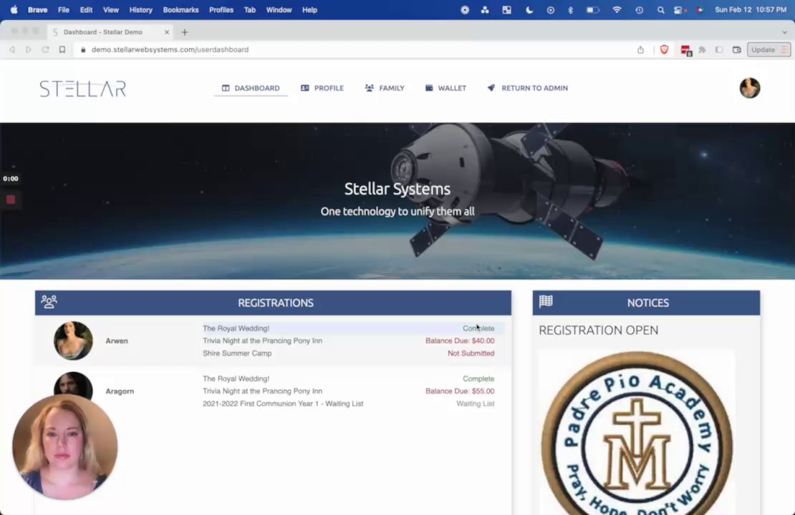Open the History menu

[140, 9]
